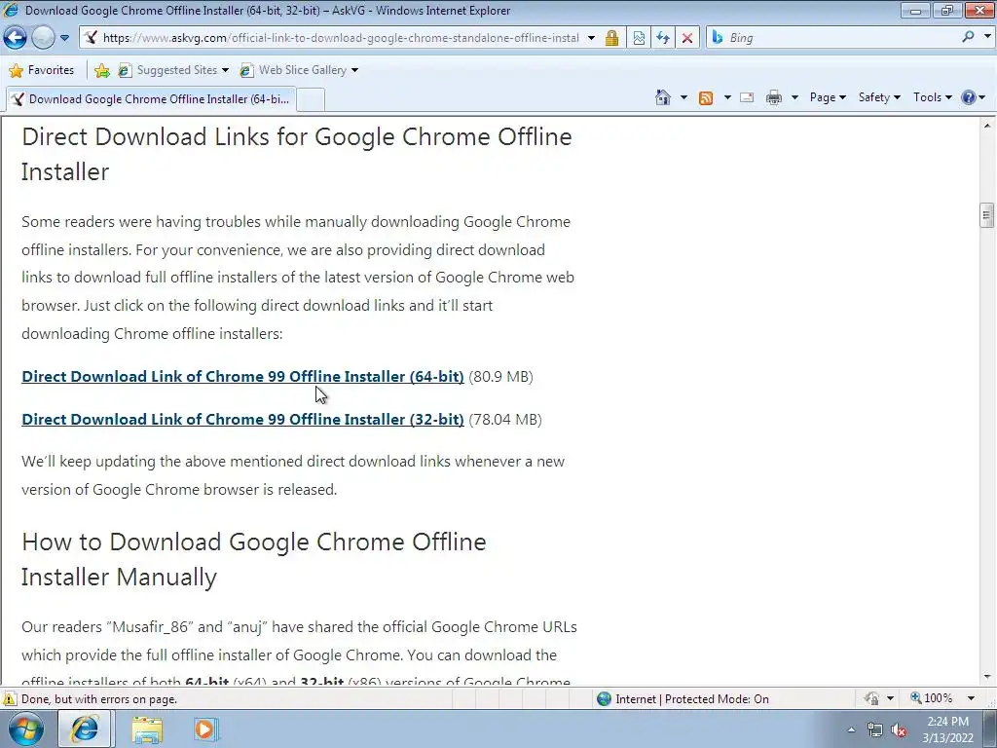Open the Page menu
The width and height of the screenshot is (997, 748).
pyautogui.click(x=828, y=97)
